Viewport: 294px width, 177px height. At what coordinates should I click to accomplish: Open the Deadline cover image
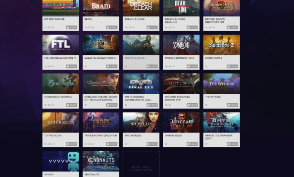click(x=181, y=8)
